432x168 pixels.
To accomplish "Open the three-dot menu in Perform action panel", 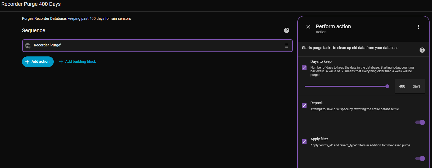I will (x=418, y=27).
